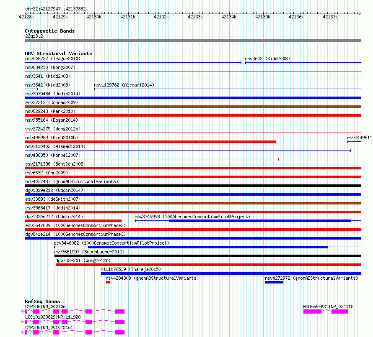This screenshot has width=373, height=337.
Task: Select esv3349998 (1000GenomesConsortiumPilotProject) label
Action: pos(192,217)
